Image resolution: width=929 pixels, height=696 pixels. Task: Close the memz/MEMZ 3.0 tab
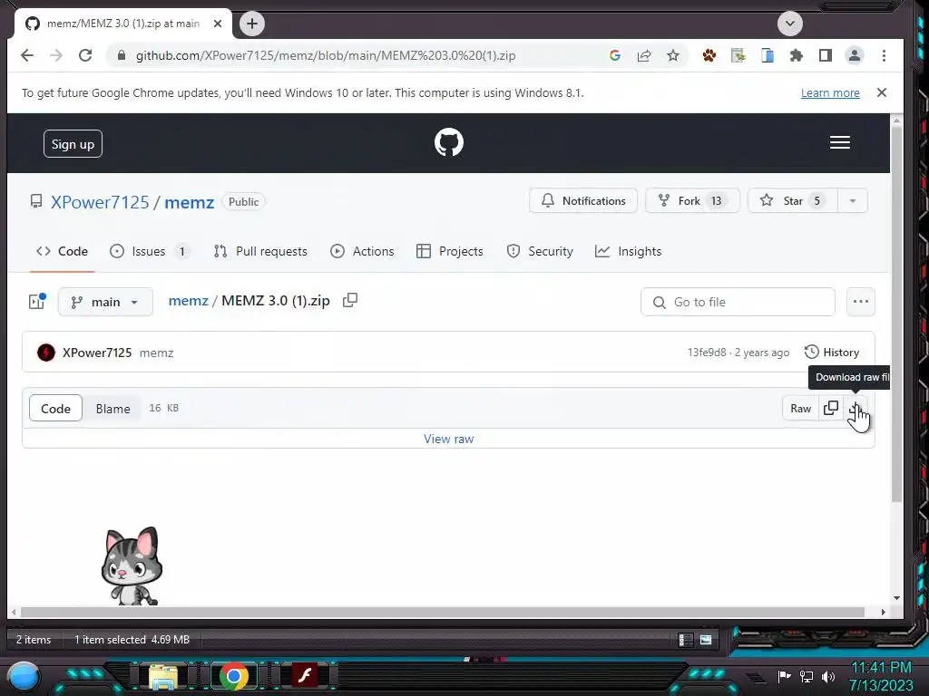218,24
